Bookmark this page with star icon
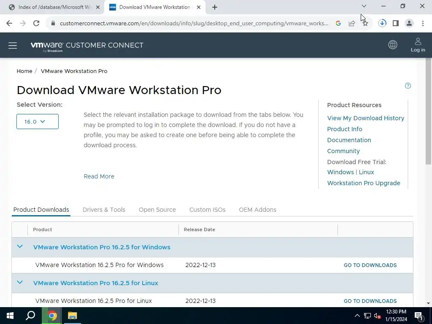The image size is (432, 324). [x=365, y=24]
